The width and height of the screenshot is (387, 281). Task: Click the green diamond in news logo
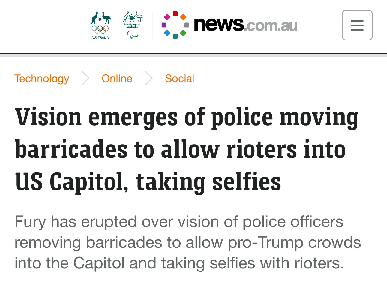click(x=183, y=33)
